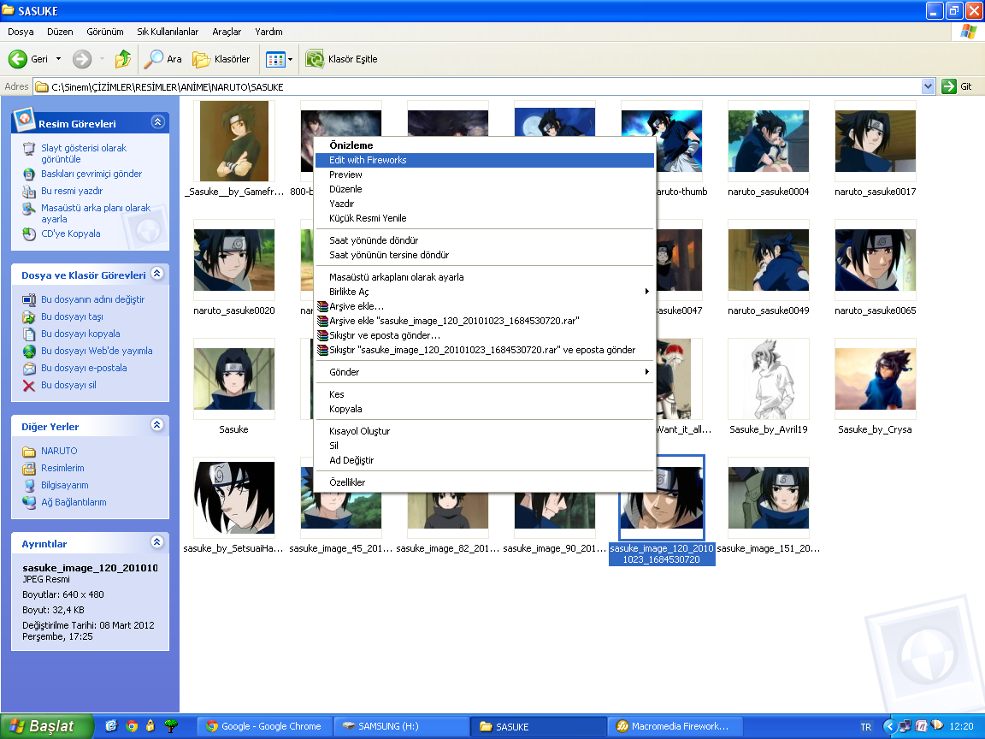Choose Kopyala in the context menu
985x739 pixels.
point(484,409)
